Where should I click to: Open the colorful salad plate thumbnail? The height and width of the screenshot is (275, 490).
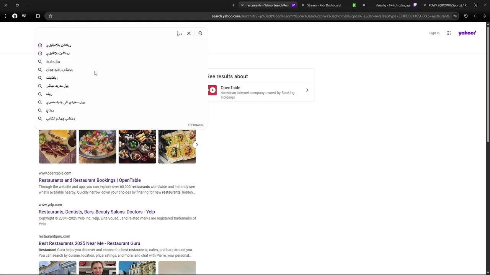(x=97, y=147)
